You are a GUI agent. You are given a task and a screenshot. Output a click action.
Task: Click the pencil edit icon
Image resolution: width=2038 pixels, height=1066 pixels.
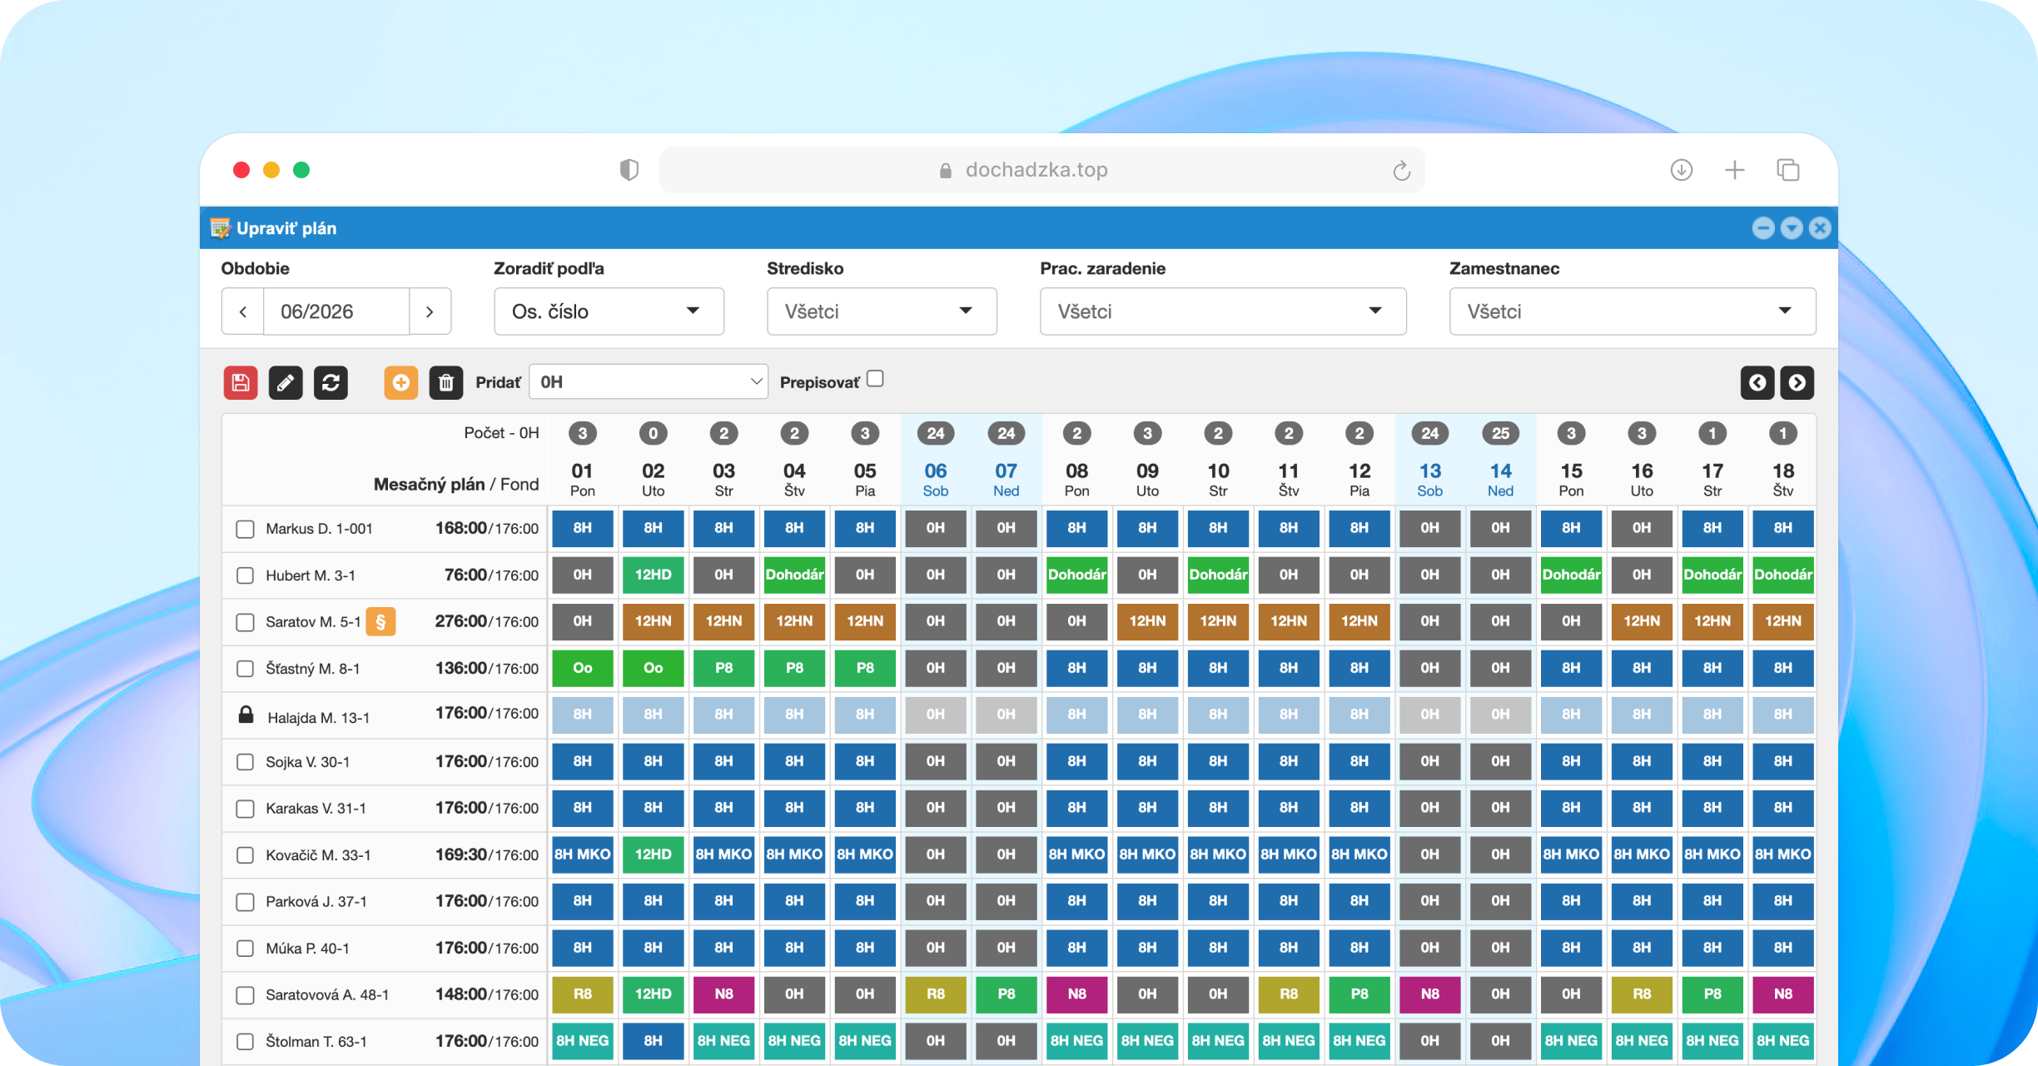click(286, 382)
